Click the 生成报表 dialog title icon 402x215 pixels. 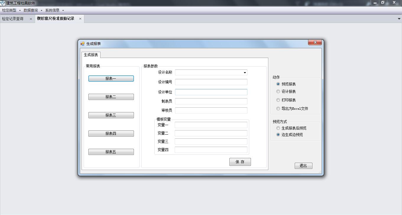click(x=82, y=44)
